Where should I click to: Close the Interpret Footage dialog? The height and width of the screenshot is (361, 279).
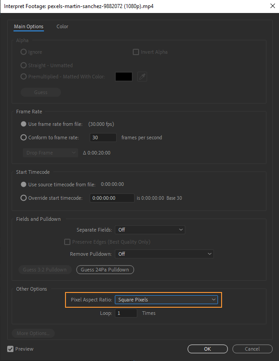click(x=272, y=6)
